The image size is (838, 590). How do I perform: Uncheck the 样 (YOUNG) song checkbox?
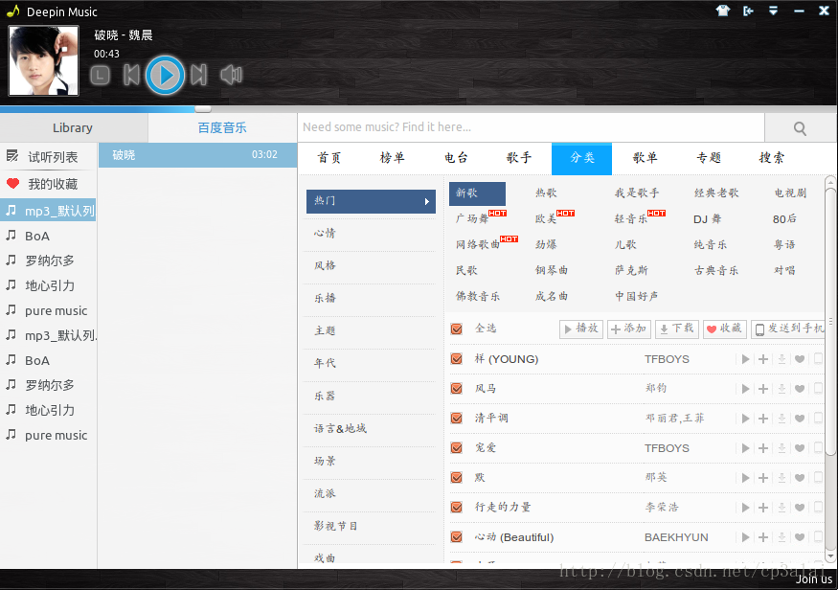point(457,358)
